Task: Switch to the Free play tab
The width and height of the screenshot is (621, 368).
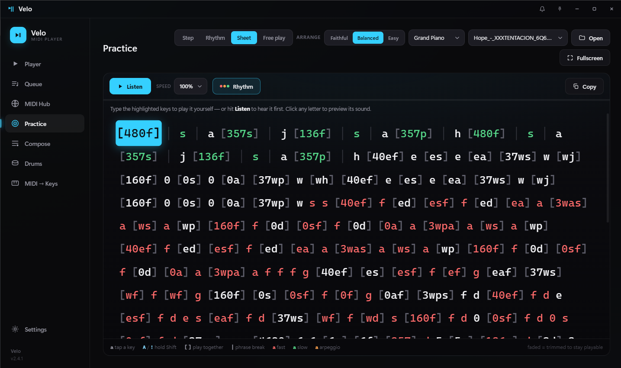Action: [x=274, y=38]
